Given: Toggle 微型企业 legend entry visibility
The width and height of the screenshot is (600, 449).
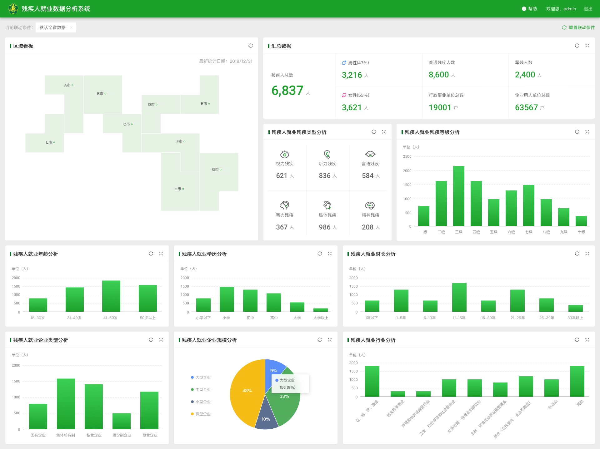Looking at the screenshot, I should click(201, 414).
